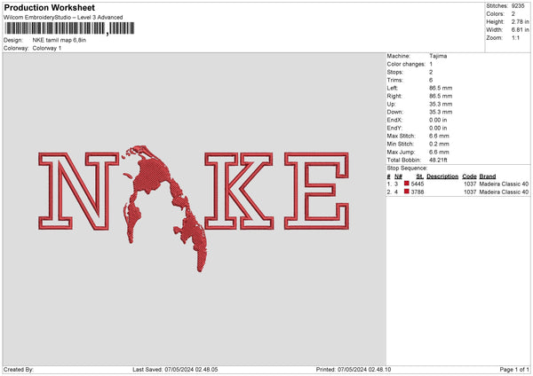Click the embroidered letter K in the design

[x=239, y=191]
